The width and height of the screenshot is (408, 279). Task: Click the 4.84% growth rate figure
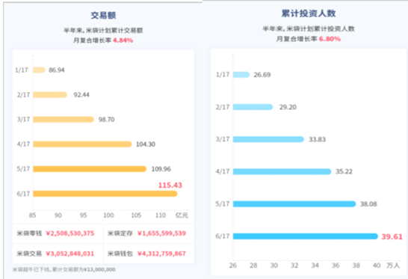point(123,40)
